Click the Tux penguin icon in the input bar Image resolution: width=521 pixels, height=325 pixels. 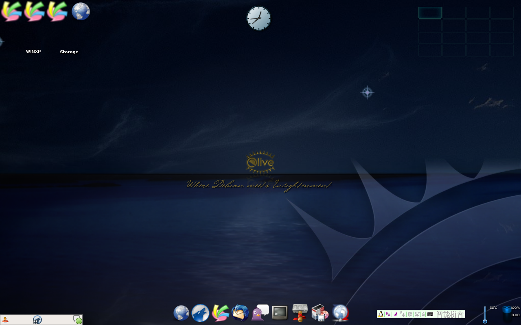[x=381, y=314]
